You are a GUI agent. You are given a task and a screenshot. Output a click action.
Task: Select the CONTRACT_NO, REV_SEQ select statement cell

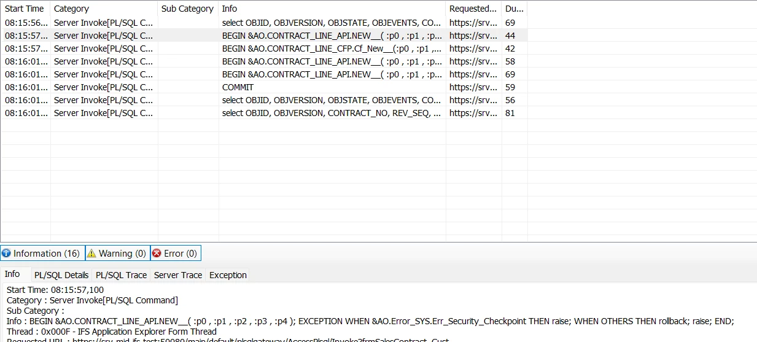332,113
